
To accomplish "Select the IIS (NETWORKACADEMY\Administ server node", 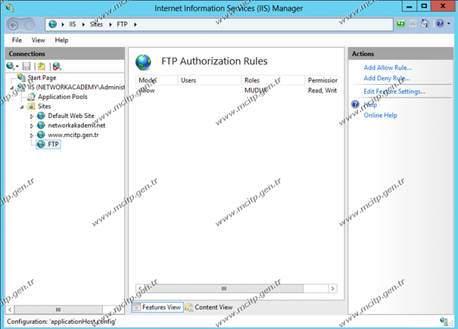I will [x=76, y=87].
